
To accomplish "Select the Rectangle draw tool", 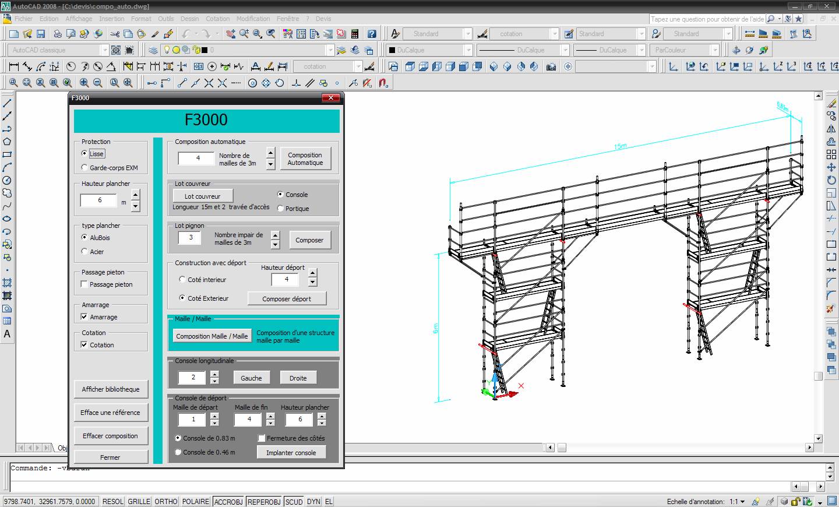I will [x=7, y=154].
